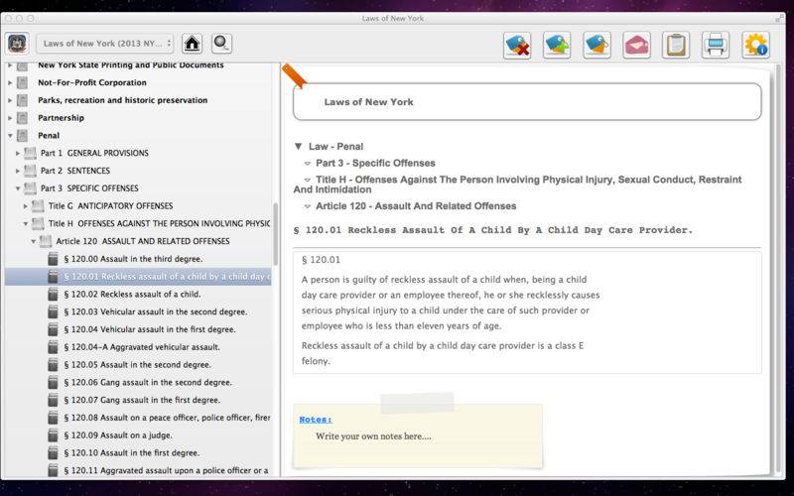Click the book icon beside Partnership
The height and width of the screenshot is (496, 794).
(22, 118)
